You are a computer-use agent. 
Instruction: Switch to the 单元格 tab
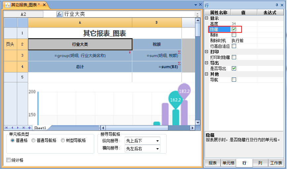point(228,163)
